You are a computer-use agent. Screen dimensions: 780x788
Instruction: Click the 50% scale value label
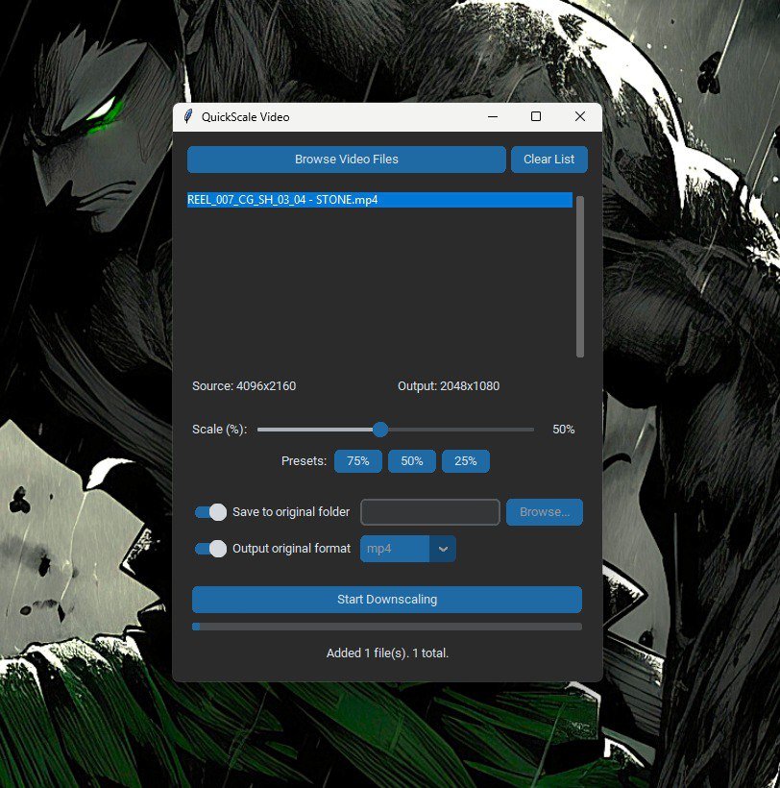click(x=564, y=430)
